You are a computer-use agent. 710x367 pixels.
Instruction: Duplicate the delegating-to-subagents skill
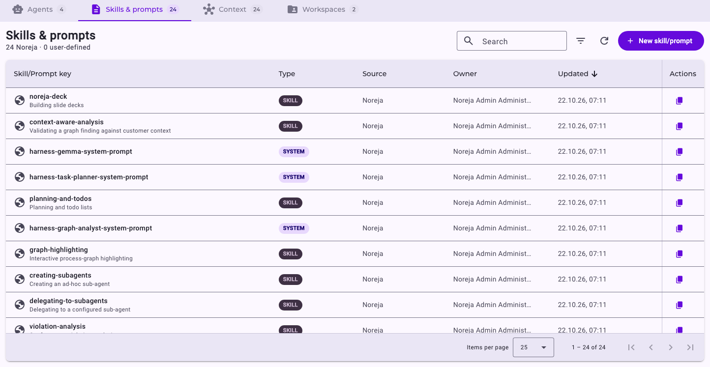[x=679, y=305]
